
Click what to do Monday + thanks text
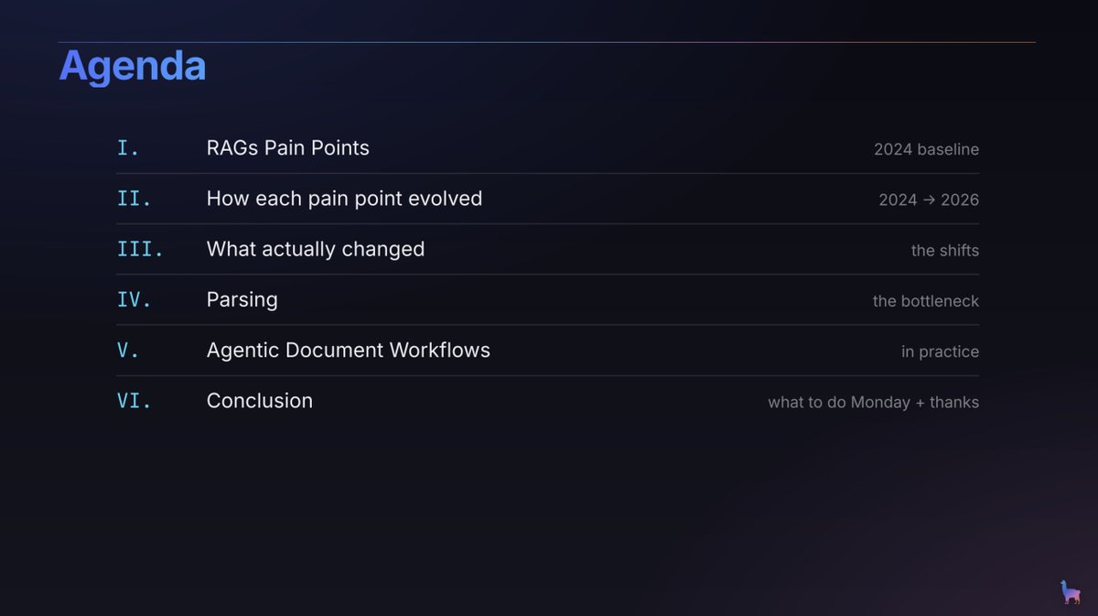coord(874,402)
